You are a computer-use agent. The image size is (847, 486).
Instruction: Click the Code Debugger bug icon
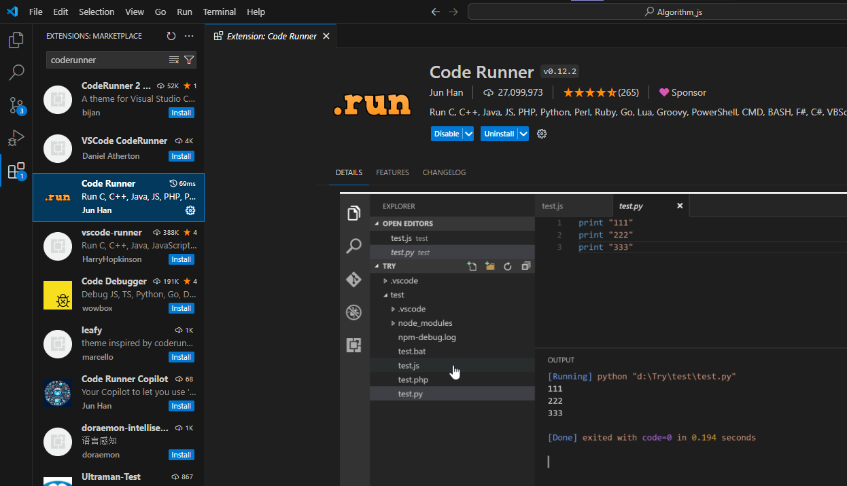58,295
